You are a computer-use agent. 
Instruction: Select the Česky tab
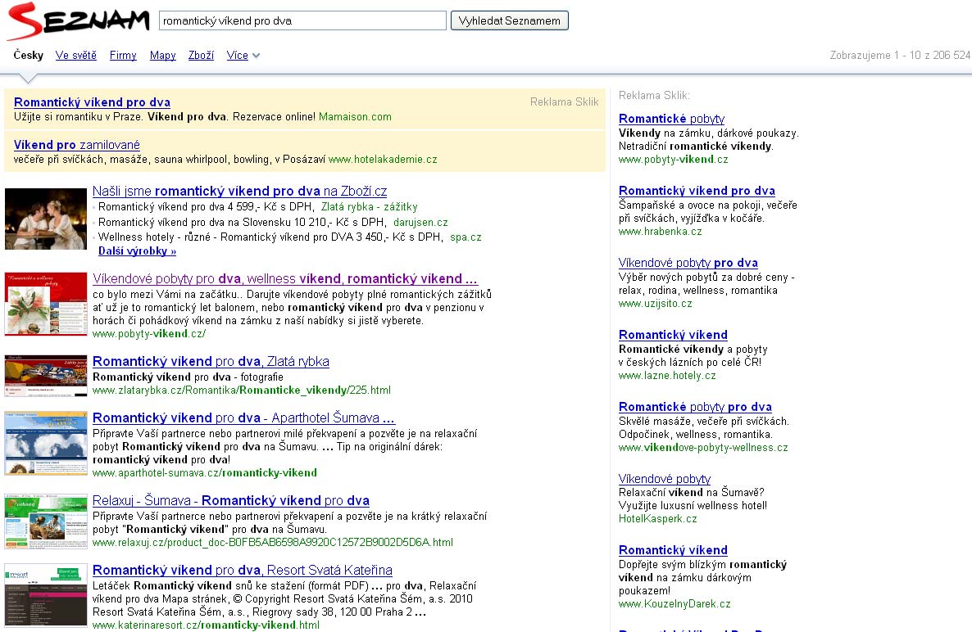[29, 55]
